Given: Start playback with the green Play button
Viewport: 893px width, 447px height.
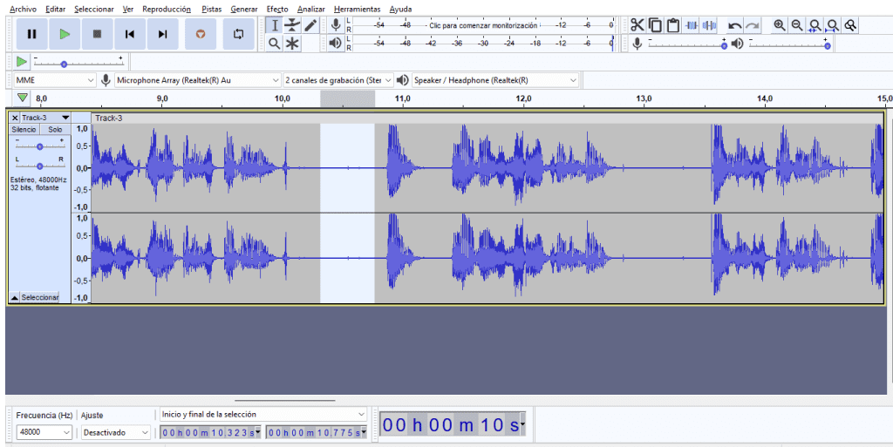Looking at the screenshot, I should coord(65,34).
